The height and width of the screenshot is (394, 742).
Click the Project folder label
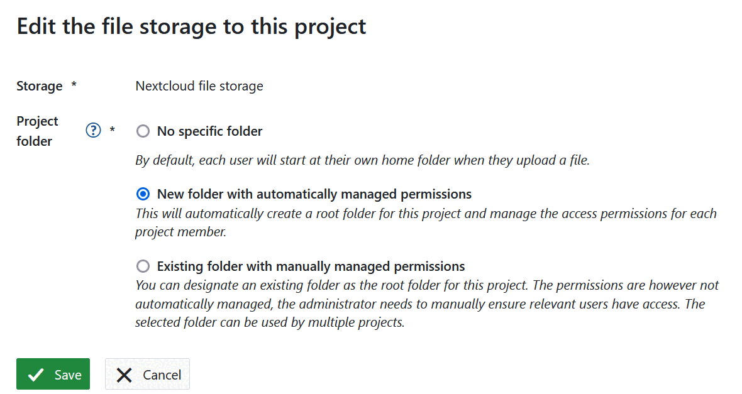point(38,131)
